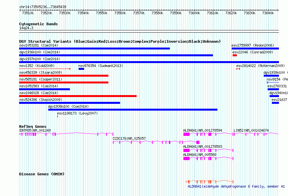Select the ALDH6A1|NM_005589 transcript glyph
The height and width of the screenshot is (196, 288).
point(208,158)
